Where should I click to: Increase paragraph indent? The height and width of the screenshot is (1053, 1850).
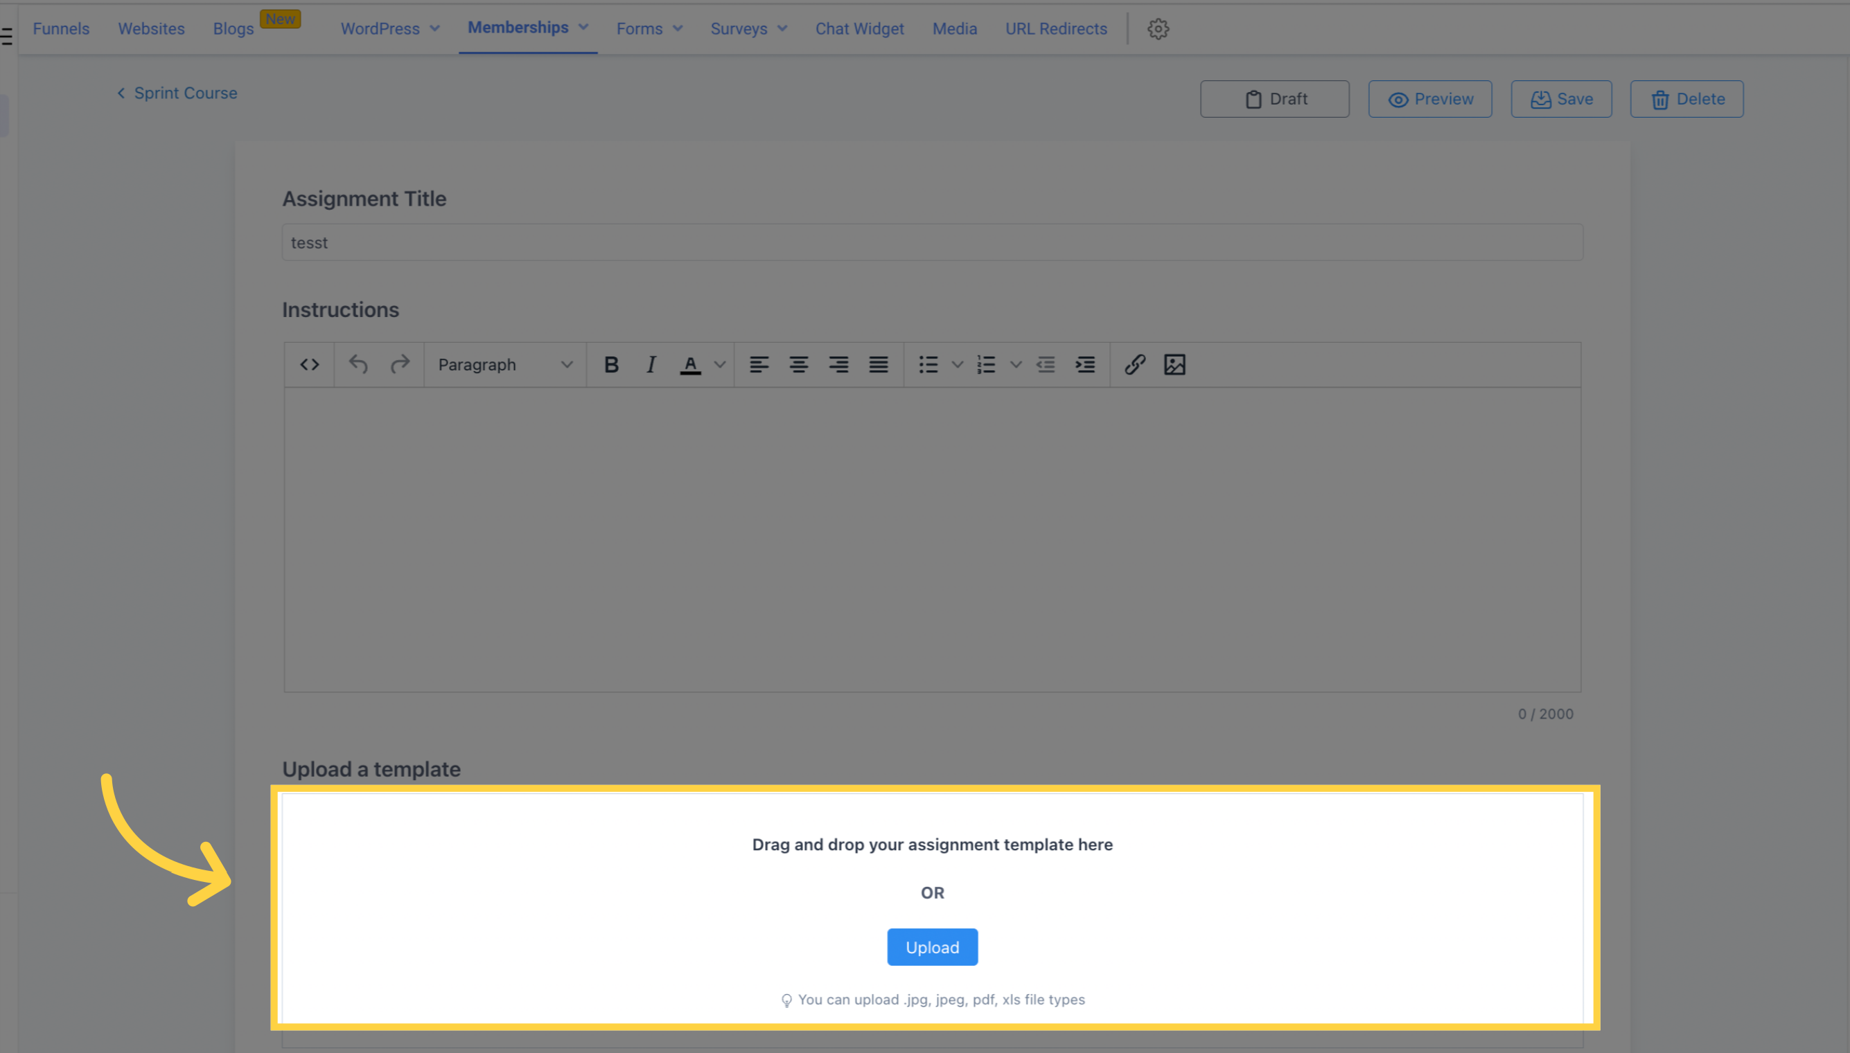1085,364
